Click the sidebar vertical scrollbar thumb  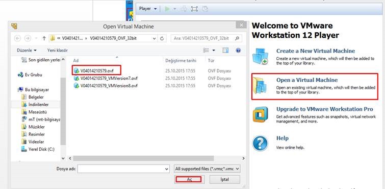pos(63,111)
